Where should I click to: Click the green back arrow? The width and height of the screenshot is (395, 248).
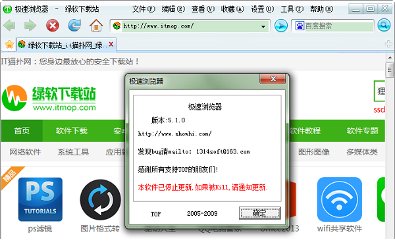[9, 26]
